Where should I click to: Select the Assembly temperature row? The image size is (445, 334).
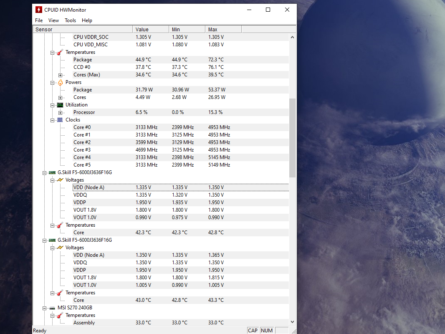pyautogui.click(x=181, y=323)
